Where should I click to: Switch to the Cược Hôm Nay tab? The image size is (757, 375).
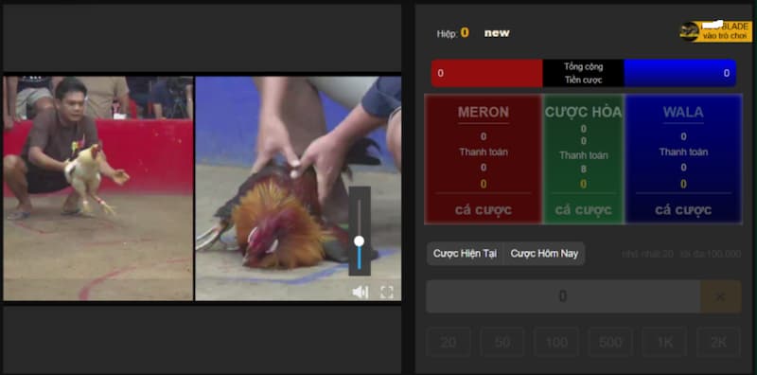(544, 253)
